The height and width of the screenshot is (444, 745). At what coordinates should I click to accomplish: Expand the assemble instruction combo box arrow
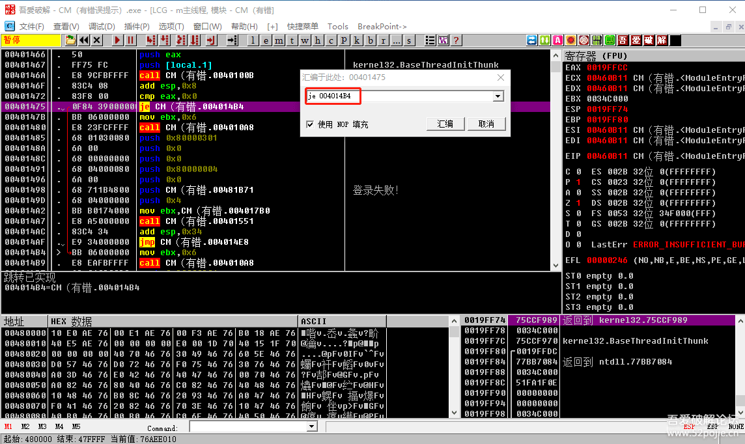coord(498,96)
